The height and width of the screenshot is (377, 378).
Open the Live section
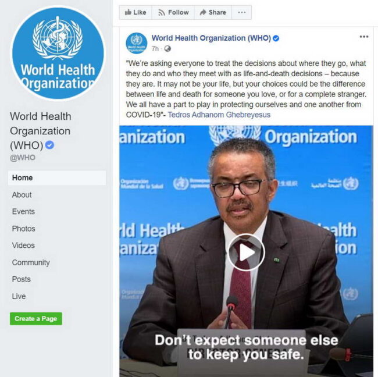[19, 296]
